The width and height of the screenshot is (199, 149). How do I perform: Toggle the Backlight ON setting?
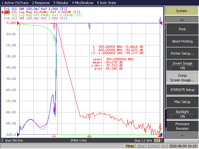[x=182, y=114]
